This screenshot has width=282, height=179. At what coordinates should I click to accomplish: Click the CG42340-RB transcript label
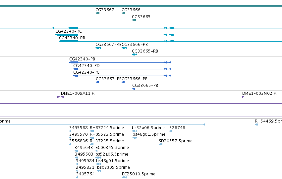click(72, 38)
